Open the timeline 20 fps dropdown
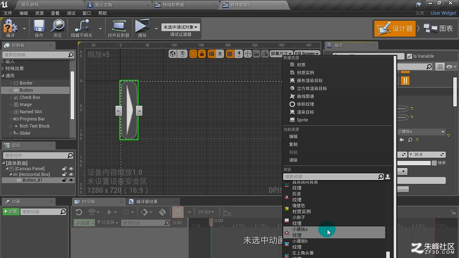 [x=206, y=212]
